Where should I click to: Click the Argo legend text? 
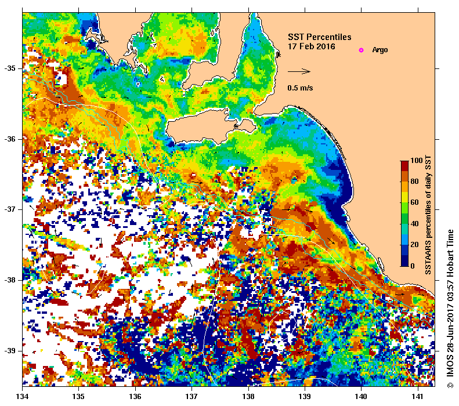[x=380, y=50]
